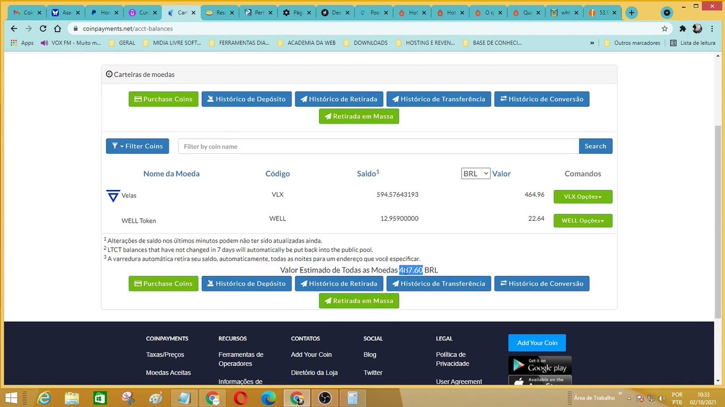The image size is (725, 407).
Task: Open File Explorer from the taskbar
Action: point(72,398)
